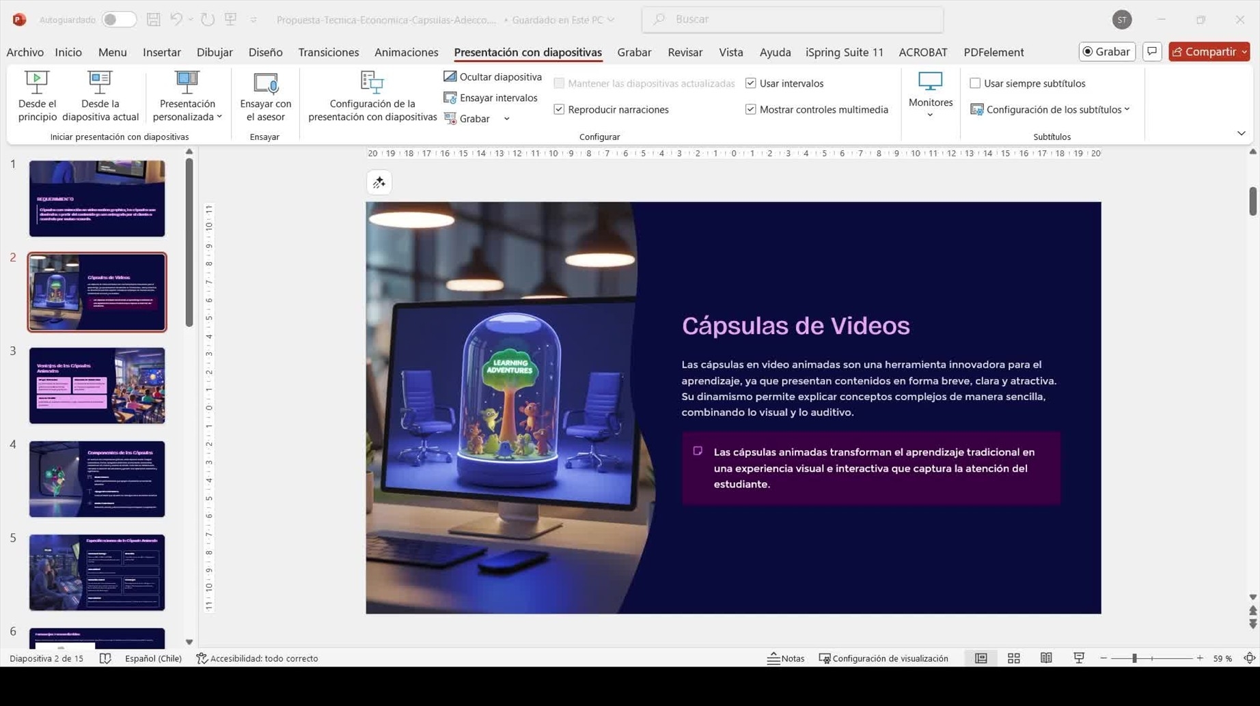Viewport: 1260px width, 706px height.
Task: Switch to slide sorter view icon
Action: point(1013,658)
